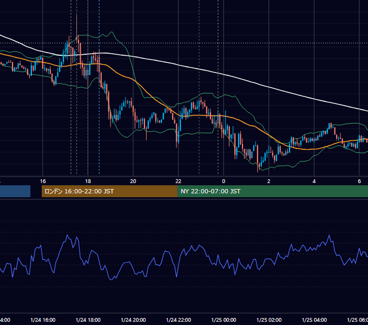Click the '1/24 20:00' date label
The image size is (368, 325).
pos(133,320)
